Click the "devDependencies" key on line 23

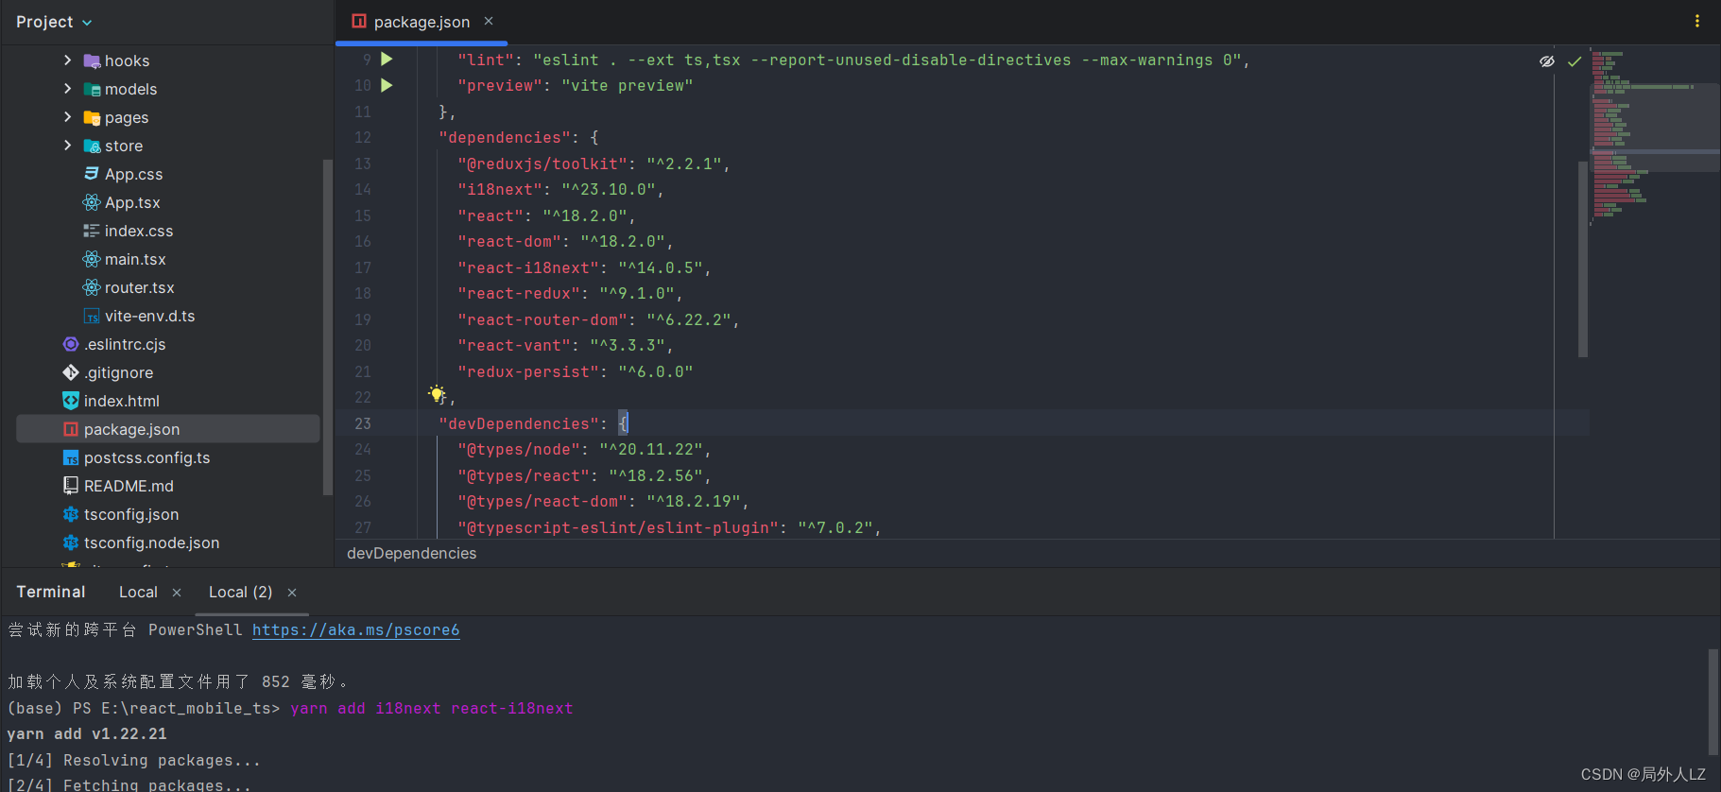[x=519, y=424]
